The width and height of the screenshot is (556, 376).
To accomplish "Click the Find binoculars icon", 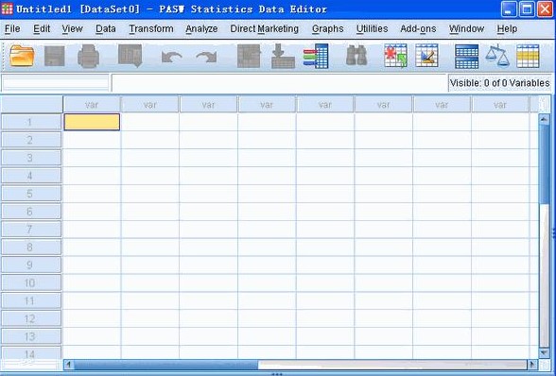I will pos(356,56).
